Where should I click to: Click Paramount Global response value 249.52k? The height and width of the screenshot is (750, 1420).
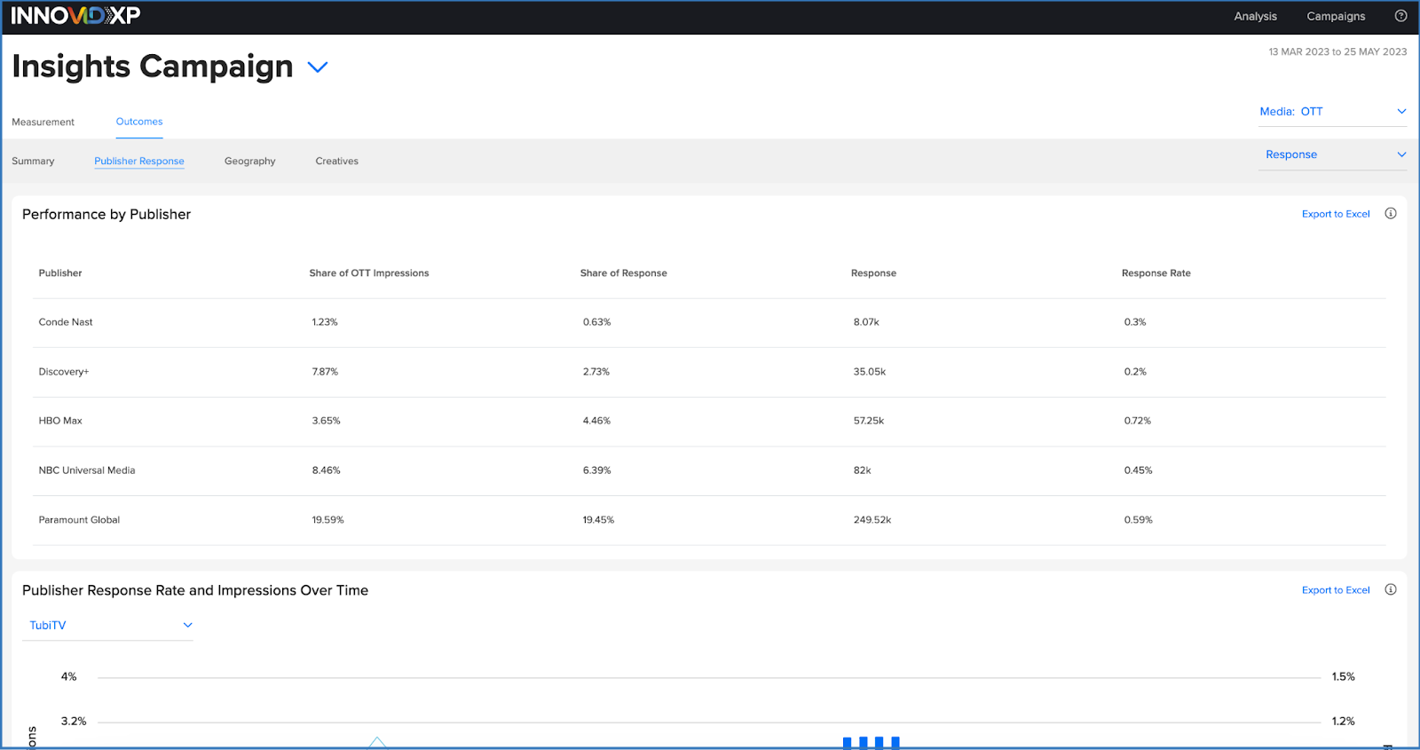tap(872, 520)
